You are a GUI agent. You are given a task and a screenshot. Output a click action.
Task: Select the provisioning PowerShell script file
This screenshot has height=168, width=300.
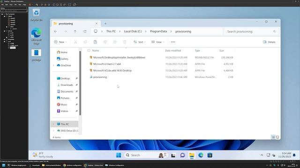click(100, 77)
